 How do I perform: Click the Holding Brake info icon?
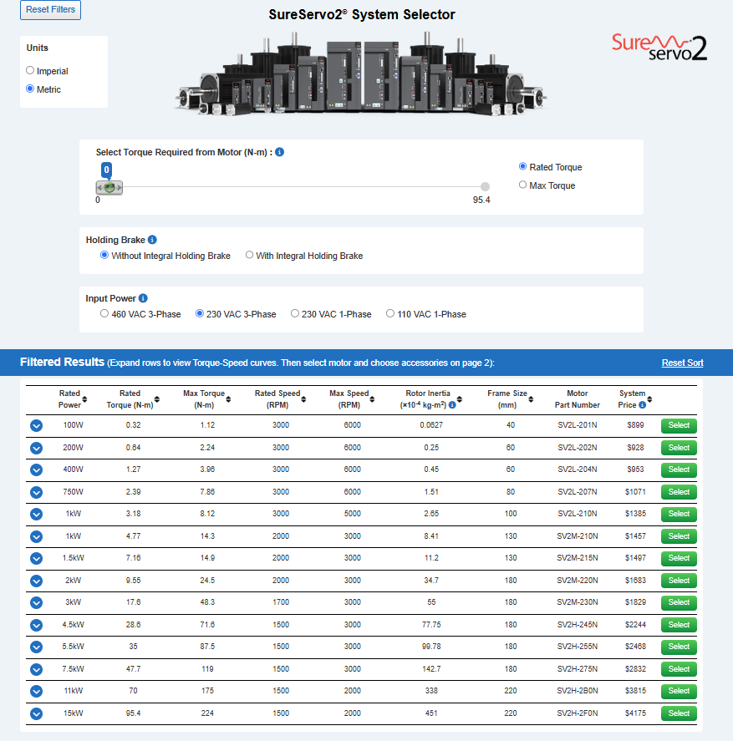pyautogui.click(x=152, y=240)
